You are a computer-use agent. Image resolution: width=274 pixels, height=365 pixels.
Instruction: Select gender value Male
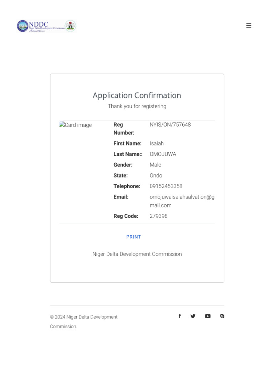click(156, 165)
